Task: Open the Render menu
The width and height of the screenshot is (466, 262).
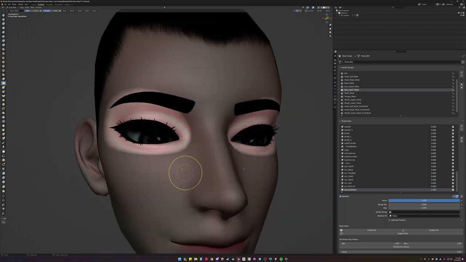Action: click(14, 4)
